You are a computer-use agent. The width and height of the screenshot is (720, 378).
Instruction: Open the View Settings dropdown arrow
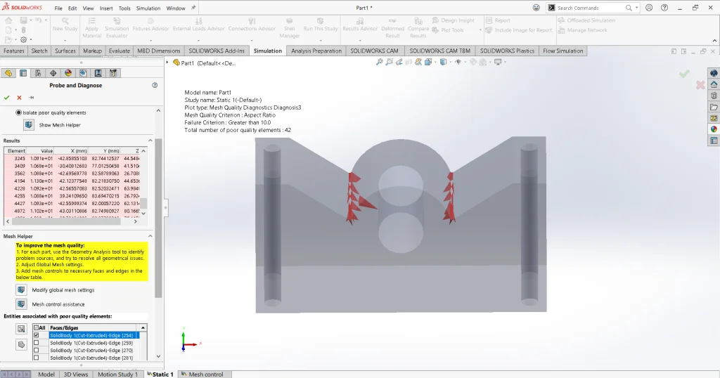(x=504, y=62)
